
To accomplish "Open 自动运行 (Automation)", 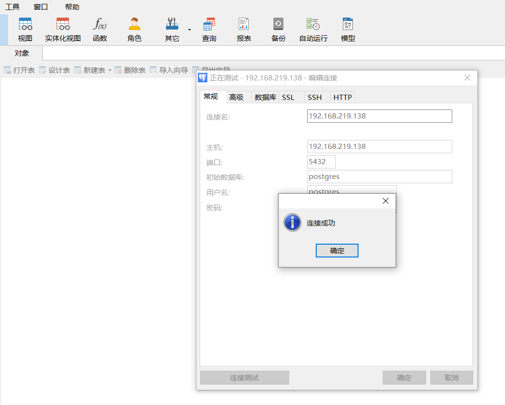I will click(313, 29).
